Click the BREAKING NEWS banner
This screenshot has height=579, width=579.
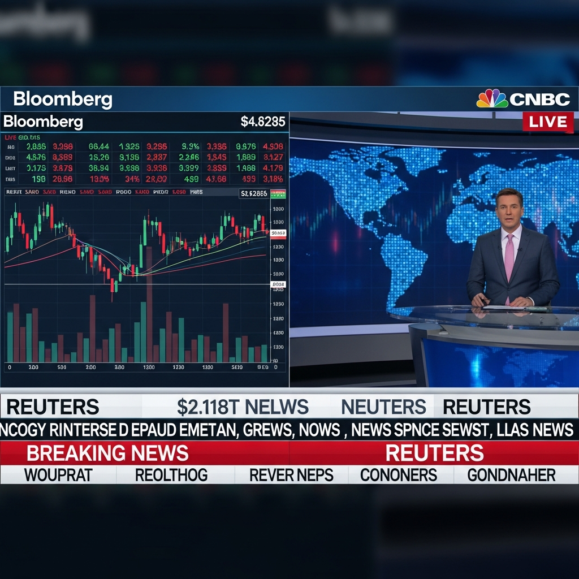[107, 453]
